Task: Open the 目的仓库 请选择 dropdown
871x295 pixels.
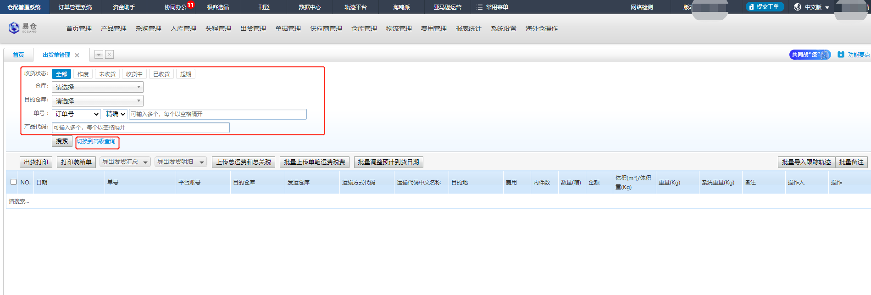Action: pyautogui.click(x=98, y=101)
